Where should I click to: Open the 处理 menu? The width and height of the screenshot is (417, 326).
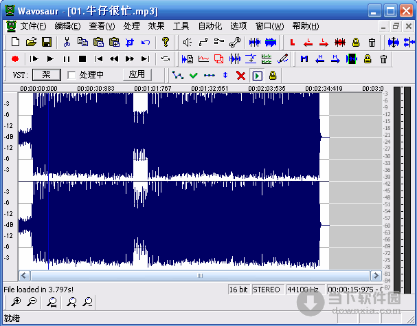point(131,26)
